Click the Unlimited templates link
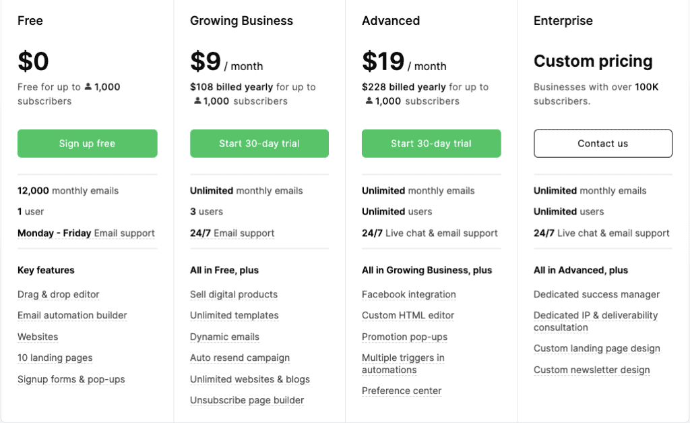 pos(234,315)
